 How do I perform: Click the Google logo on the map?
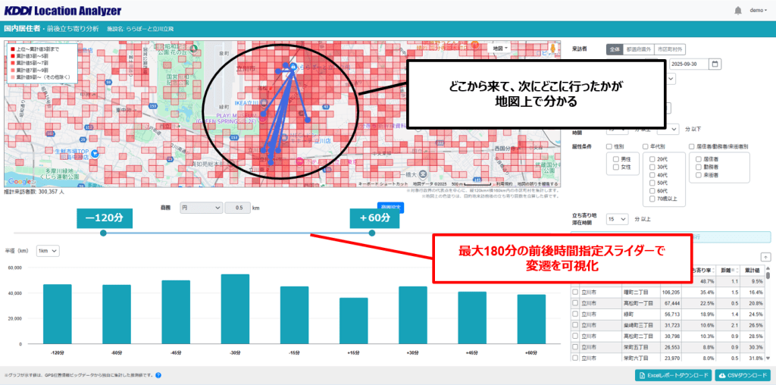pyautogui.click(x=19, y=182)
